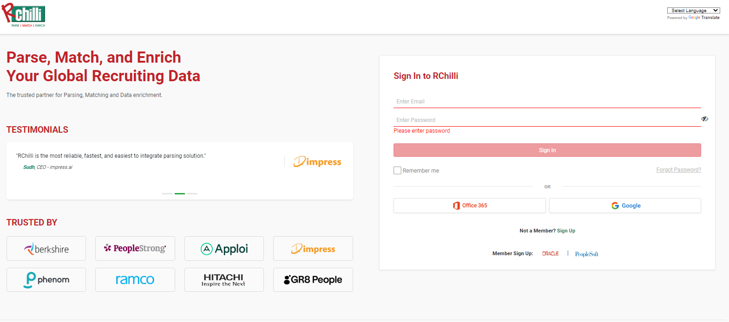The height and width of the screenshot is (322, 729).
Task: Click the 'Please enter password' error text
Action: click(421, 131)
